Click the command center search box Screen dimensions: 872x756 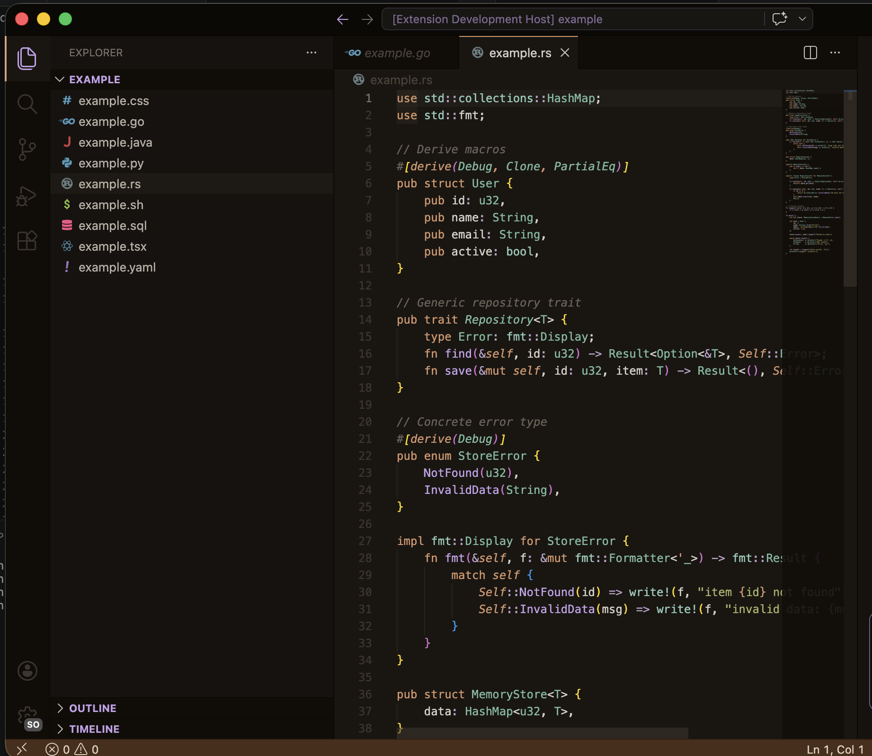573,19
